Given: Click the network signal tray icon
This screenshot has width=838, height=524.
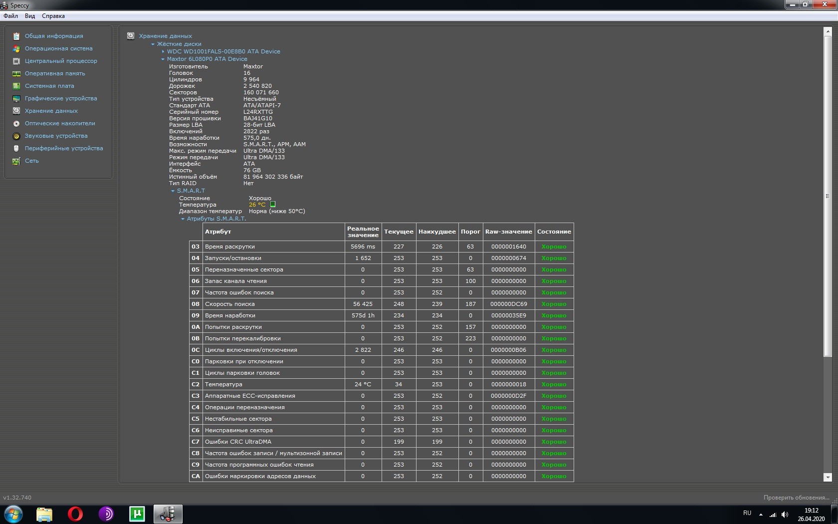Looking at the screenshot, I should (x=773, y=515).
